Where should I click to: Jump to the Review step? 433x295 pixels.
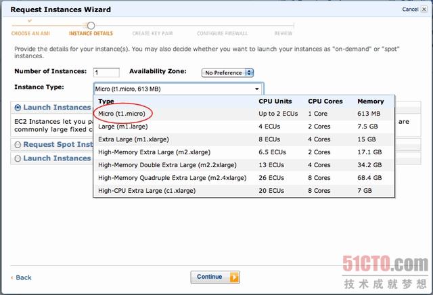tap(283, 33)
